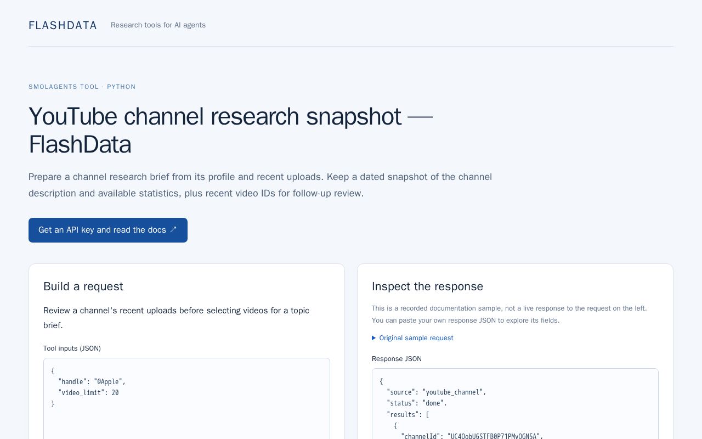
Task: Click the 'YouTube channel research snapshot' heading
Action: pos(230,131)
